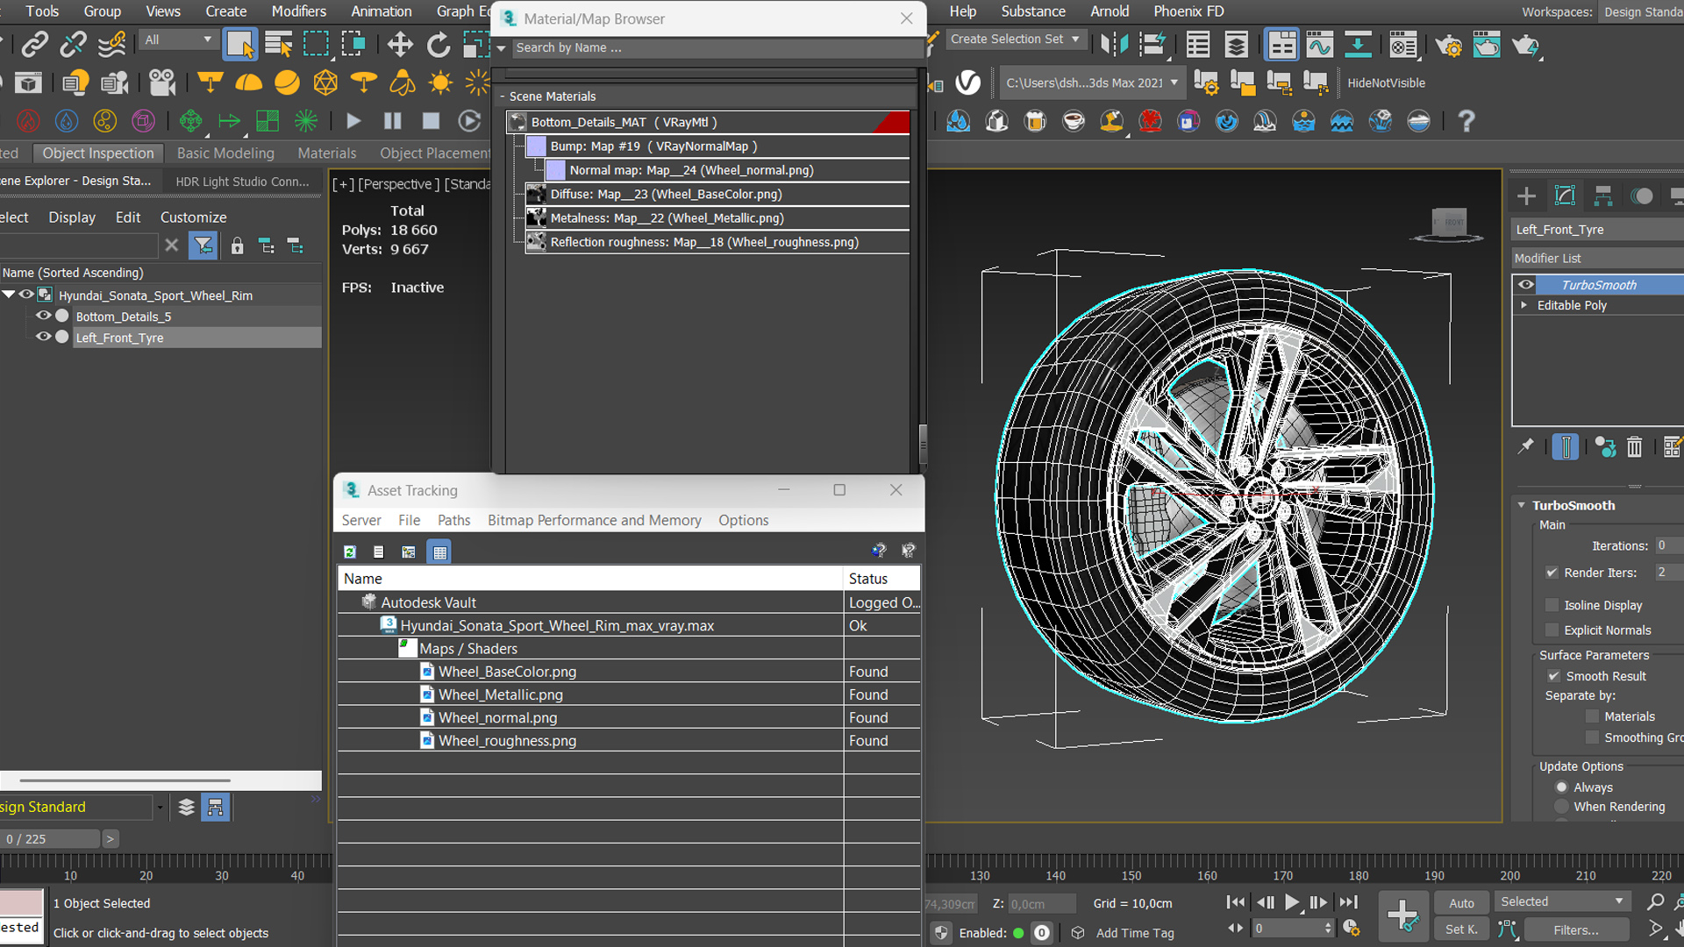The height and width of the screenshot is (947, 1684).
Task: Select the Link tool in main toolbar
Action: (34, 44)
